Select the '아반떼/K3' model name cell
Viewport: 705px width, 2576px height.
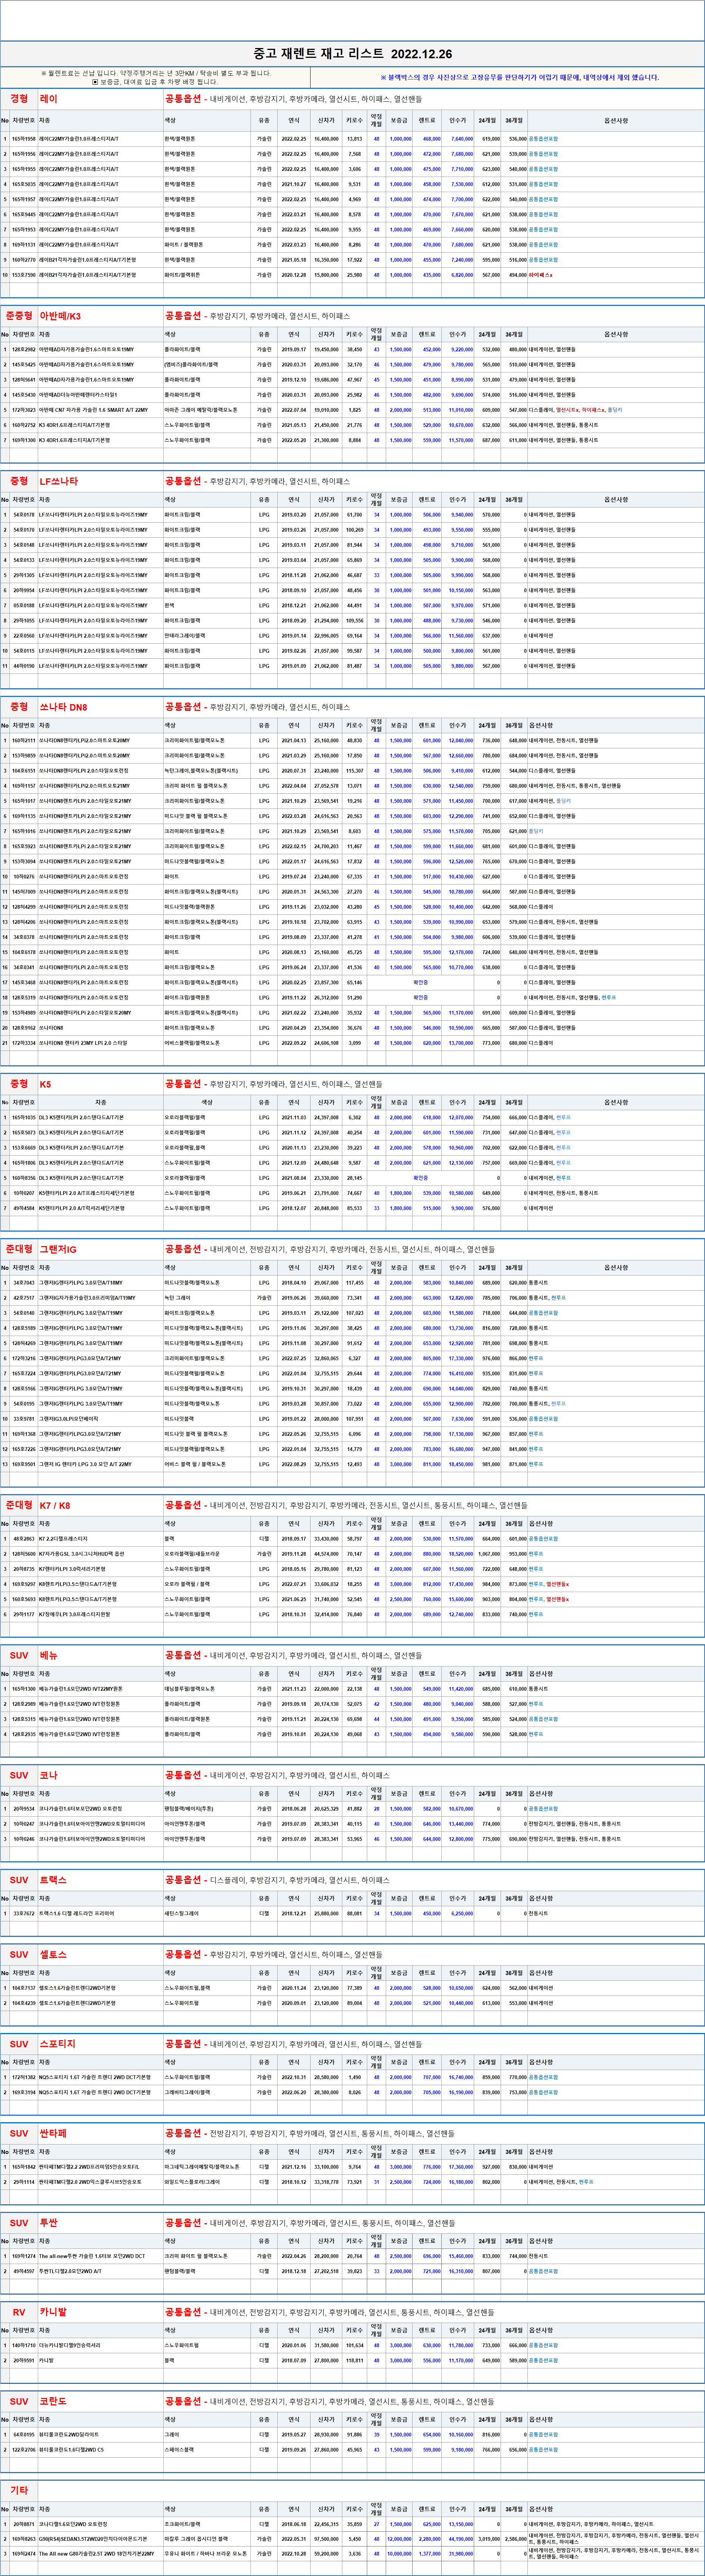(x=100, y=316)
